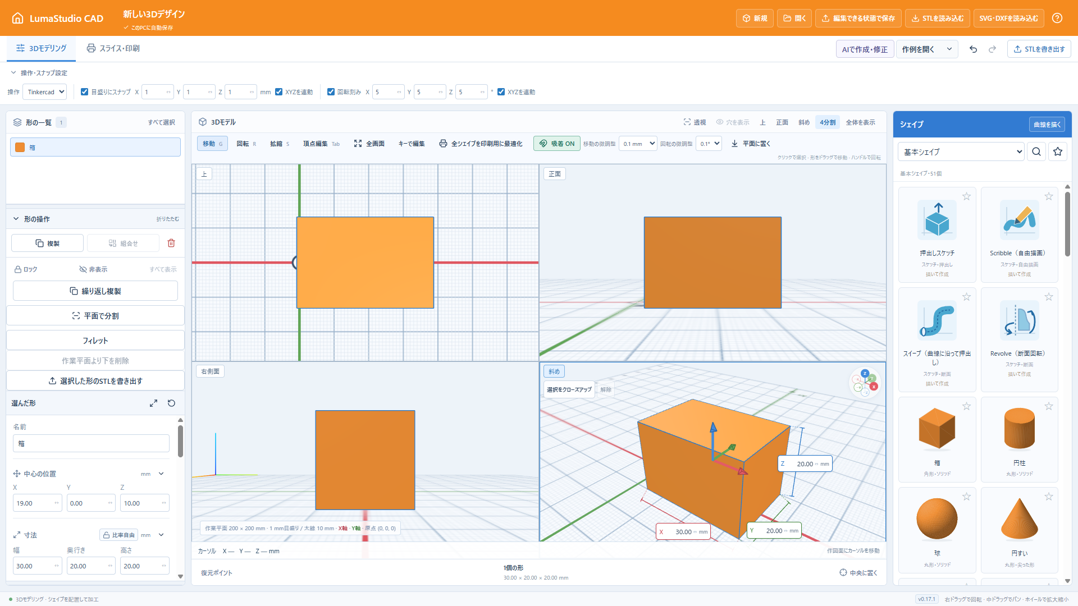Open the 操作 Tinkercad dropdown

(x=45, y=92)
